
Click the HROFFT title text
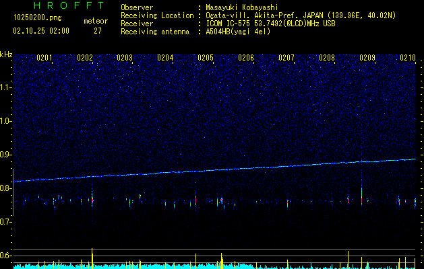click(69, 5)
